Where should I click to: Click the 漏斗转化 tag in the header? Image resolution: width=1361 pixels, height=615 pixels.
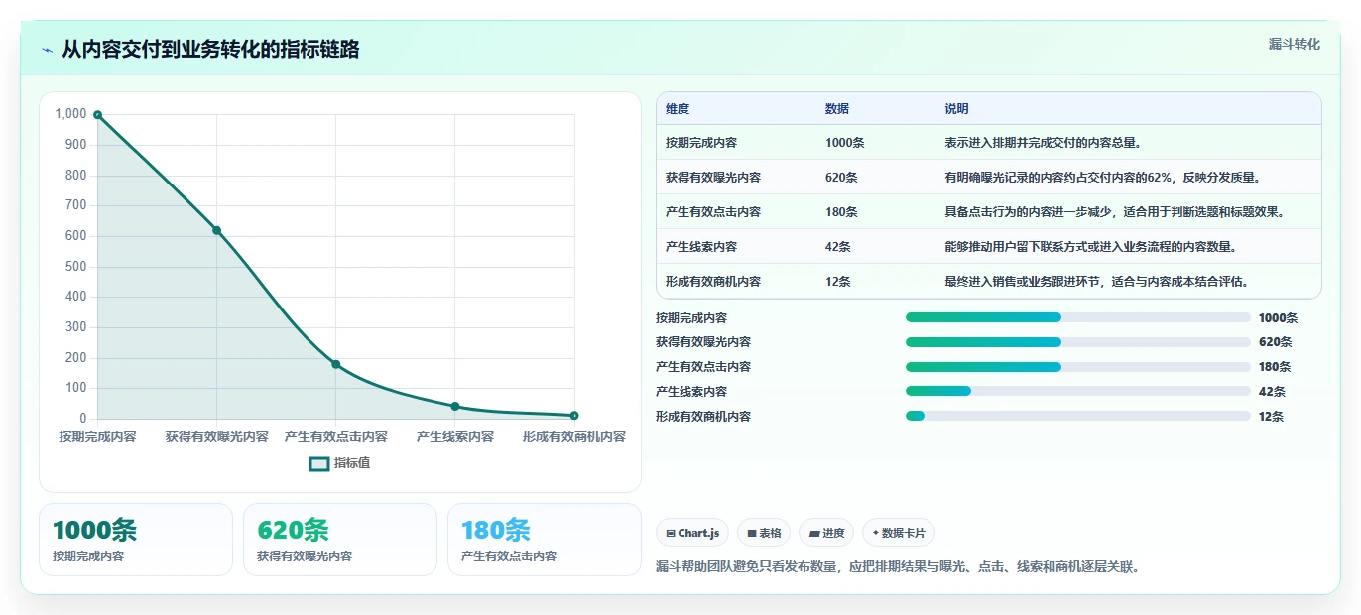coord(1295,44)
